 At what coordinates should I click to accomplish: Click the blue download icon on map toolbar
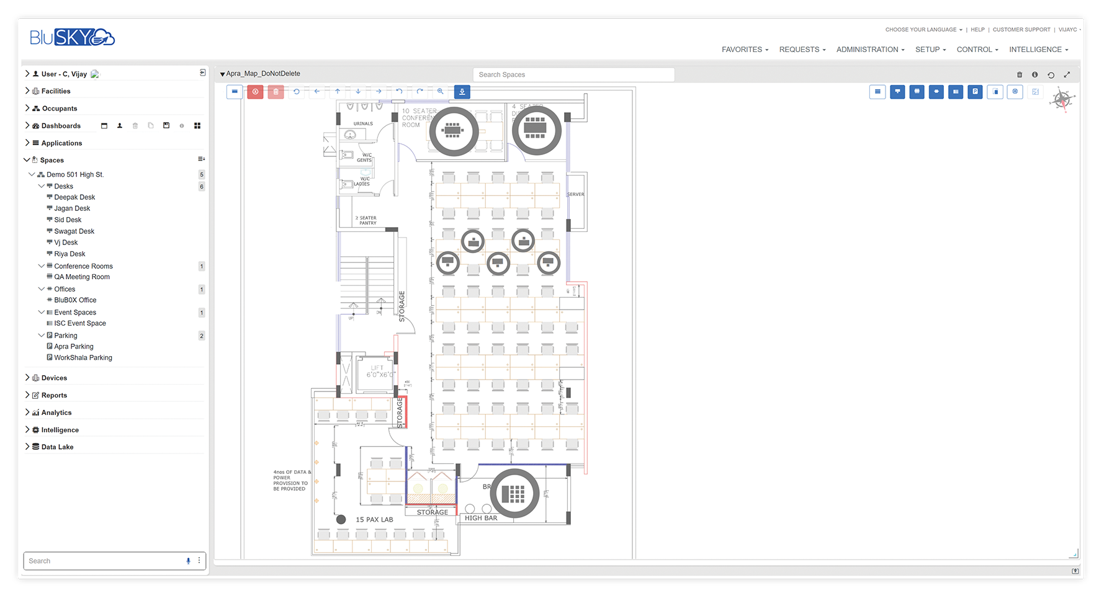pos(462,91)
